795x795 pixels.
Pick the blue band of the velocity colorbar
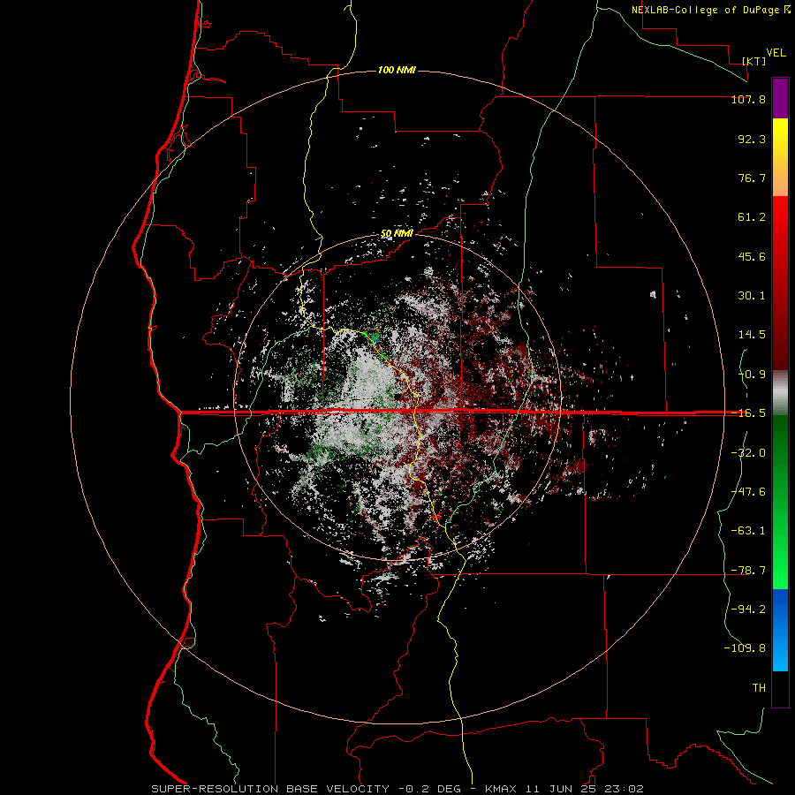point(780,630)
